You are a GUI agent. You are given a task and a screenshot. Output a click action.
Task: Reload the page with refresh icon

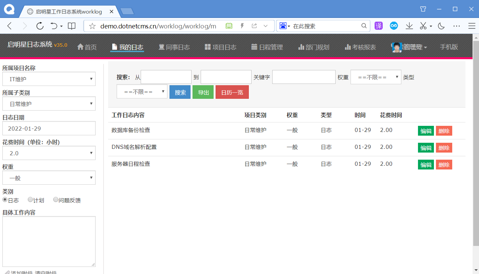tap(40, 26)
